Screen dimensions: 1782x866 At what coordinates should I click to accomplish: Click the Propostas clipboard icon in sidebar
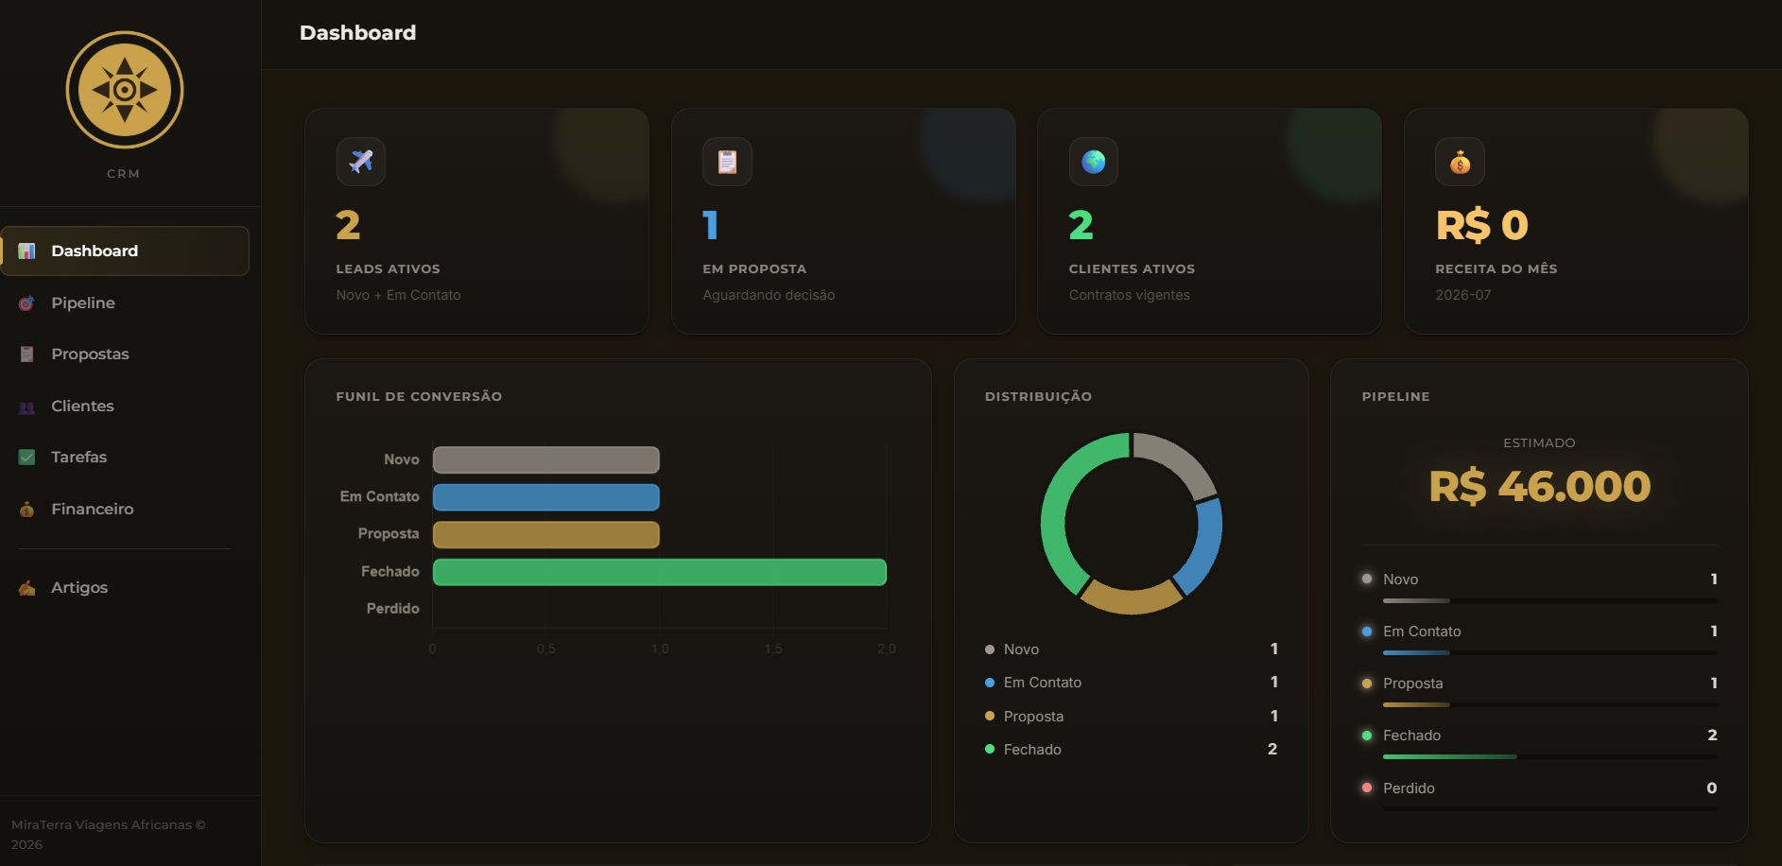(26, 354)
